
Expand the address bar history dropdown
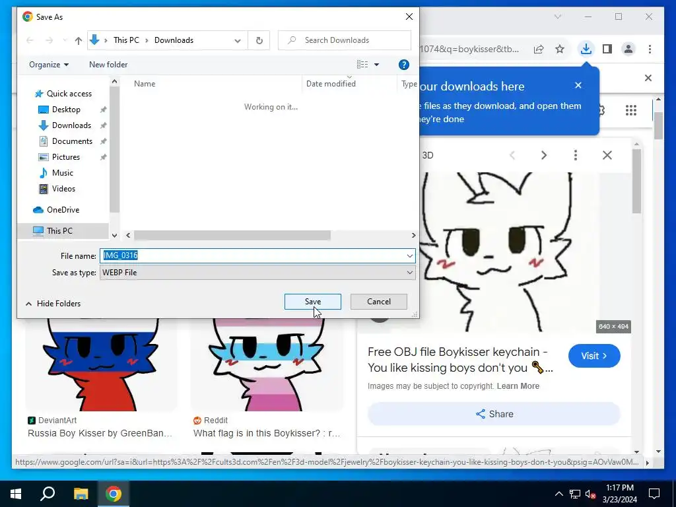(238, 40)
